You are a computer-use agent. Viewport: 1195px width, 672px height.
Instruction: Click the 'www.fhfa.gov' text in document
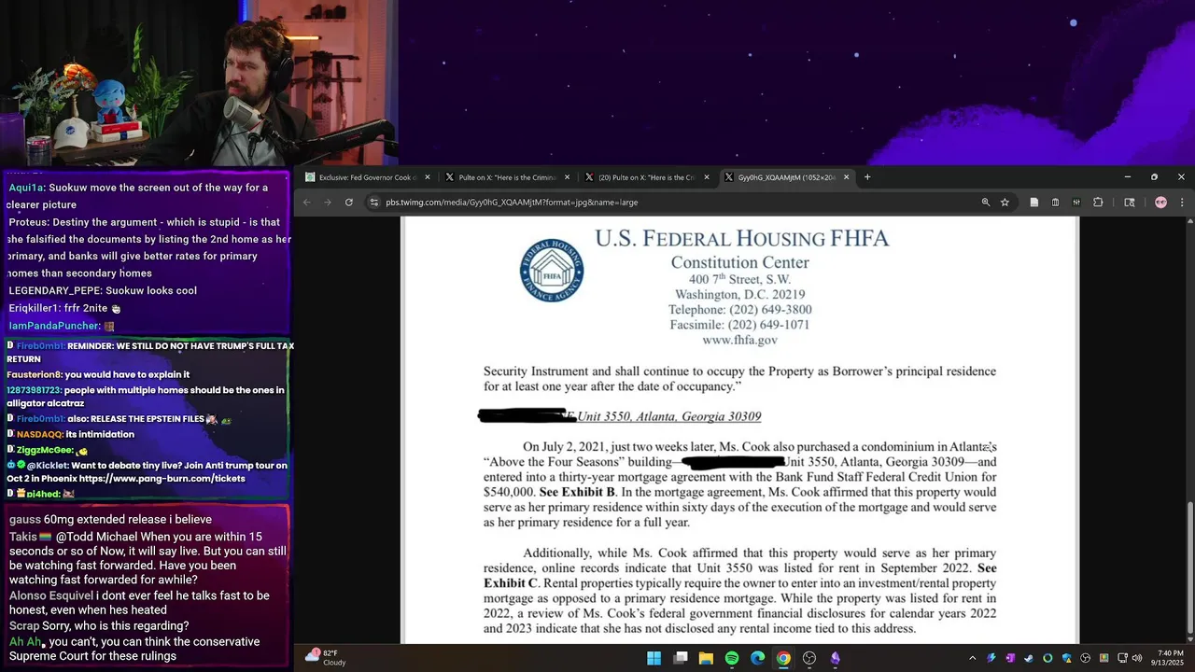tap(739, 340)
